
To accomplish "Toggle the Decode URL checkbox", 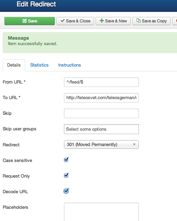I will 66,191.
